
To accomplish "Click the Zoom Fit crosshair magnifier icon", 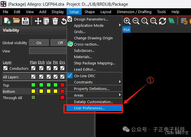I will pyautogui.click(x=153, y=21).
